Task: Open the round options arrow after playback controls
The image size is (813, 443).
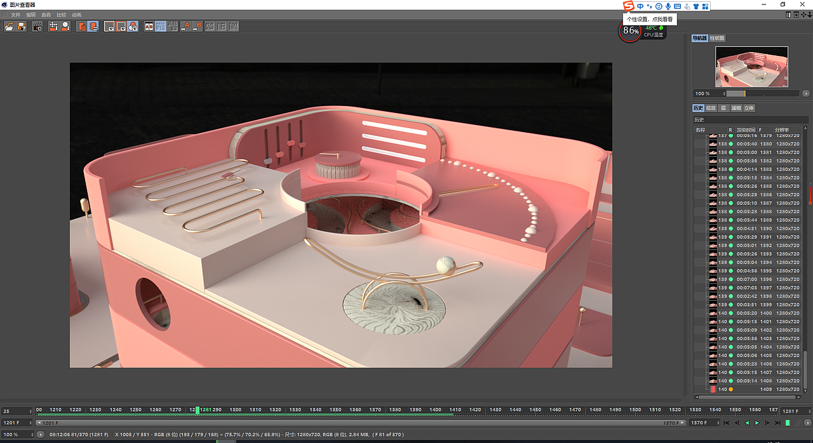Action: tap(807, 423)
